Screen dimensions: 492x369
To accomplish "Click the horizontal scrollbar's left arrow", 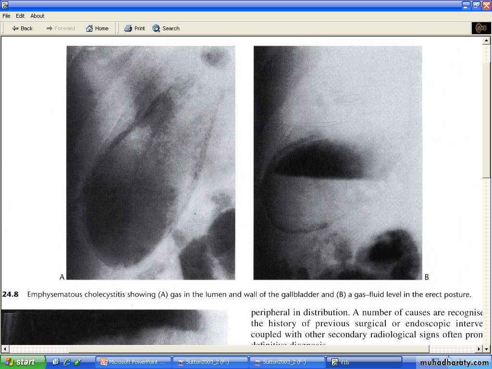I will [x=4, y=349].
